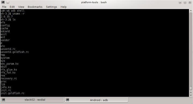193x104 pixels.
Task: Close the platform-tools terminal window
Action: [x=190, y=2]
